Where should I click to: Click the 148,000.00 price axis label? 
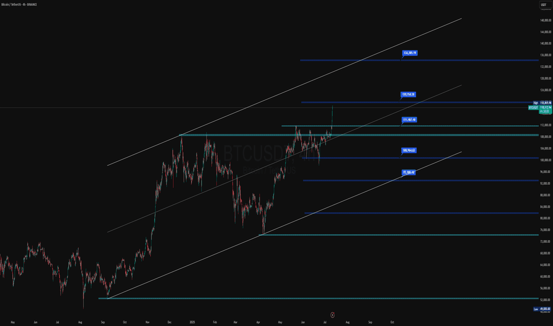[x=546, y=20]
